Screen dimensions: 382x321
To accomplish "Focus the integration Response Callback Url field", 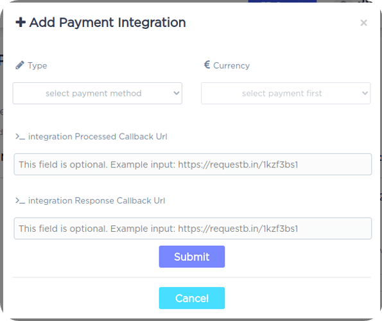I will click(193, 229).
